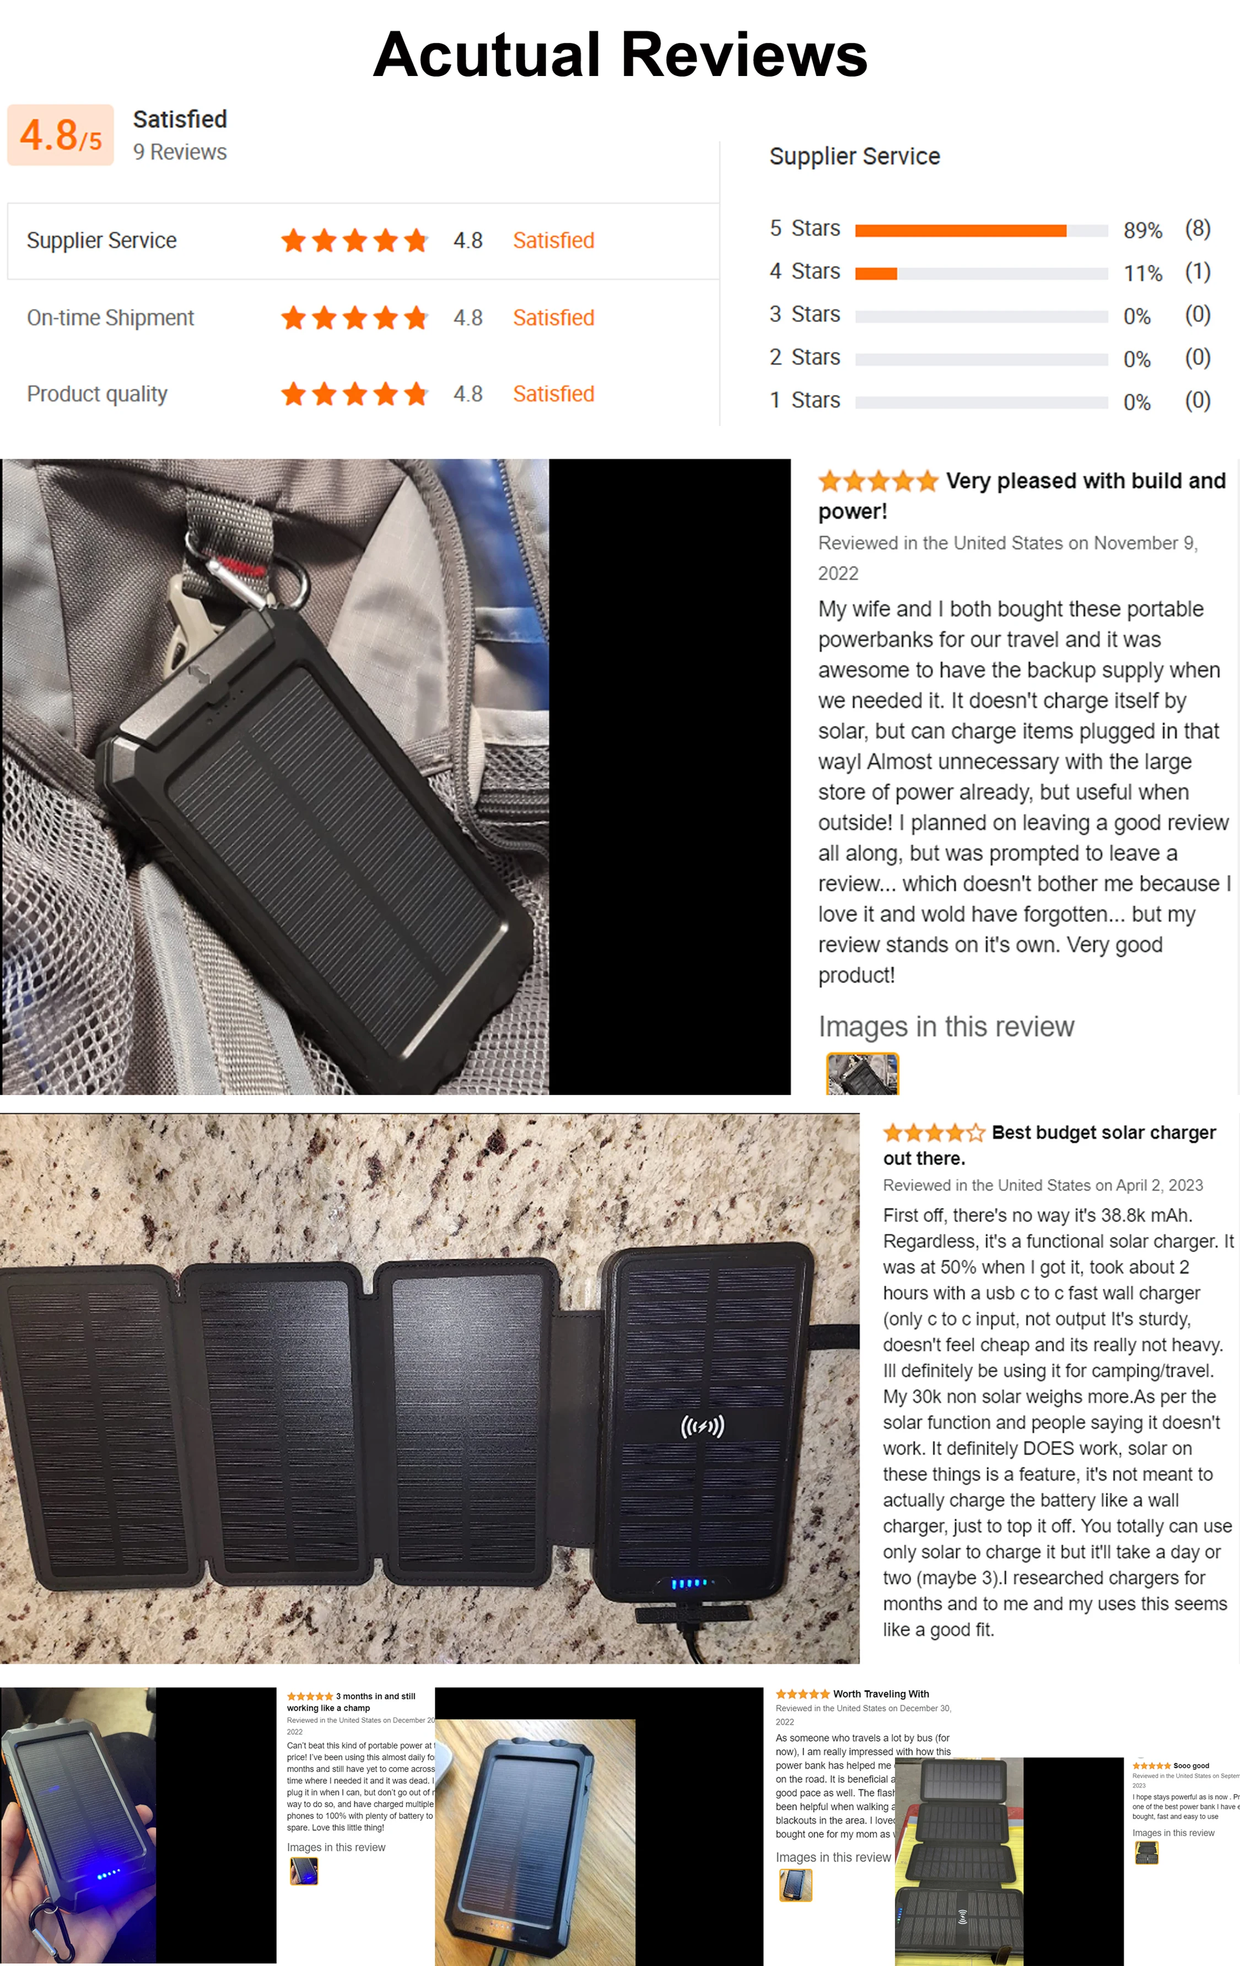Viewport: 1240px width, 1966px height.
Task: Select the Supplier Service rating row
Action: click(x=364, y=241)
